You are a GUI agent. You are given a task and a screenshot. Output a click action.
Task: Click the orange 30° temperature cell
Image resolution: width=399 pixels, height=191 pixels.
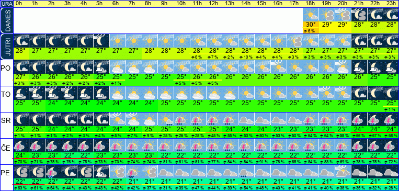[x=311, y=25]
